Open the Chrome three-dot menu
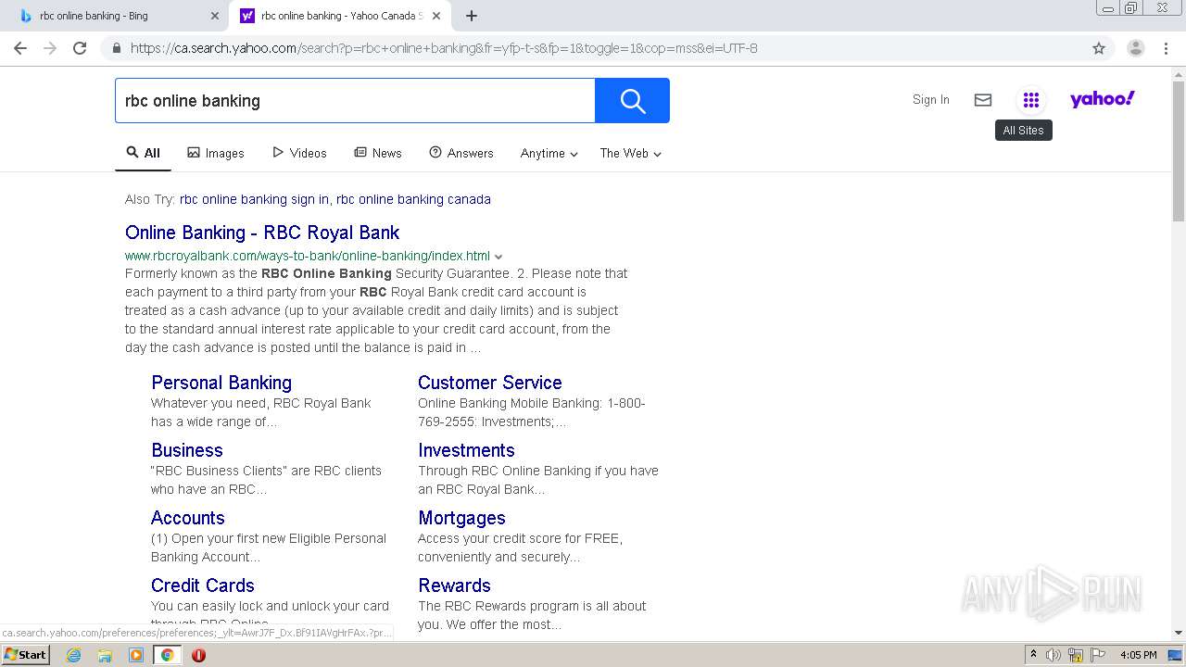 pos(1166,48)
